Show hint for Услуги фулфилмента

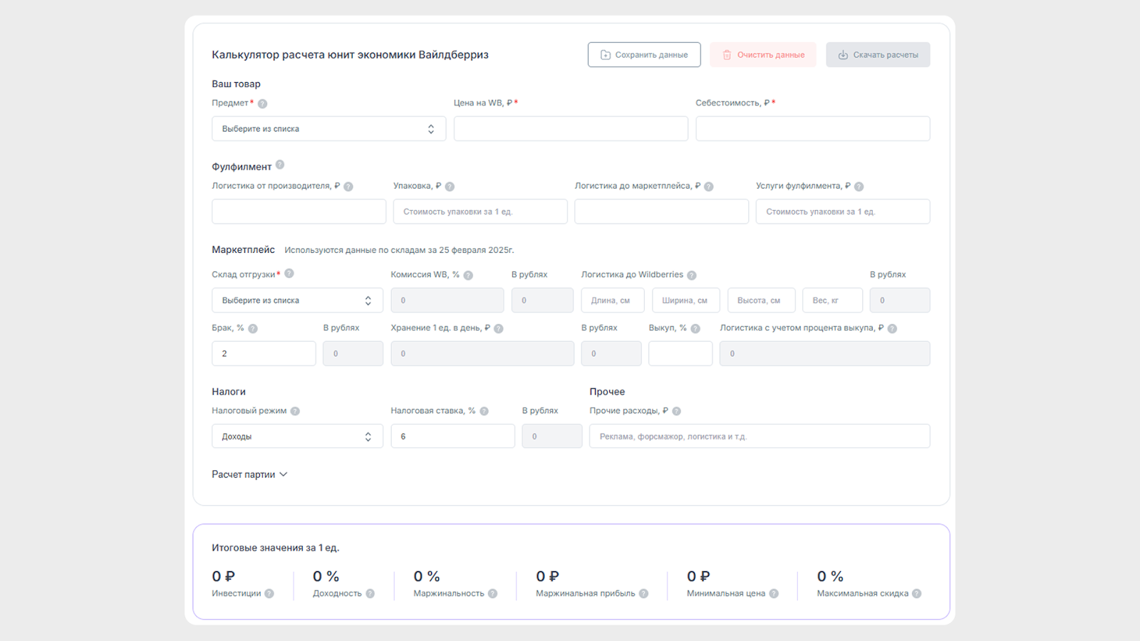point(859,187)
